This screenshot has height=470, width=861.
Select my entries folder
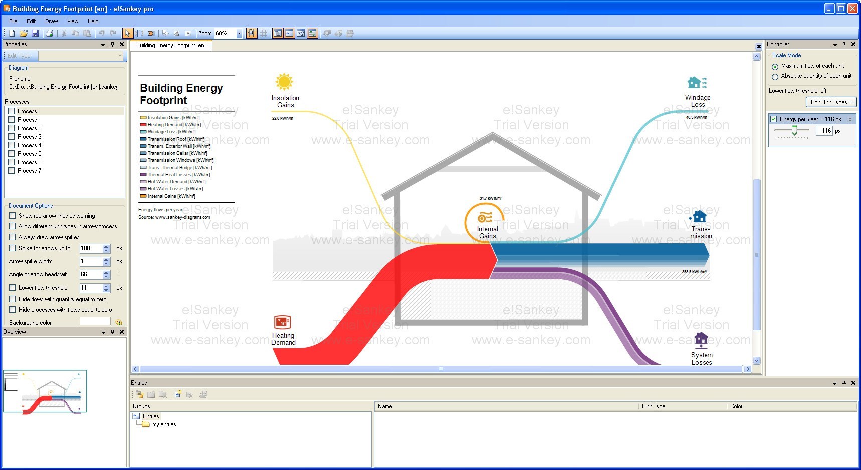pos(164,424)
